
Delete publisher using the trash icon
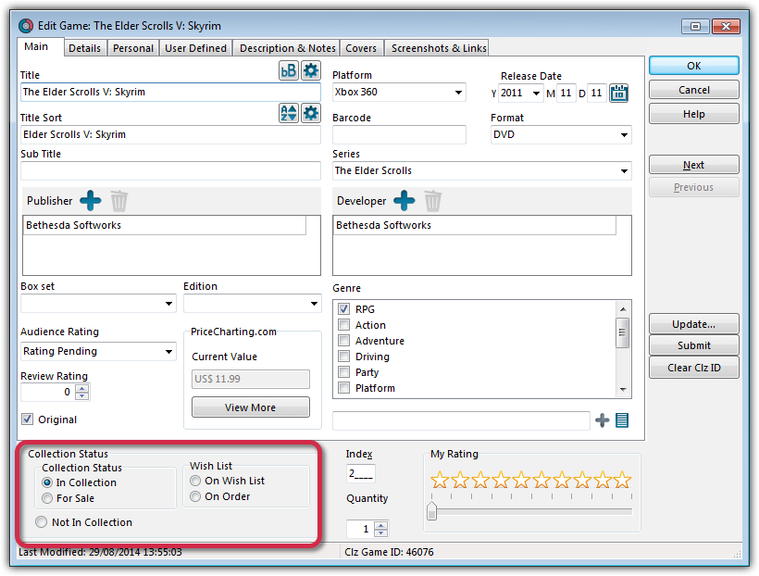point(118,201)
